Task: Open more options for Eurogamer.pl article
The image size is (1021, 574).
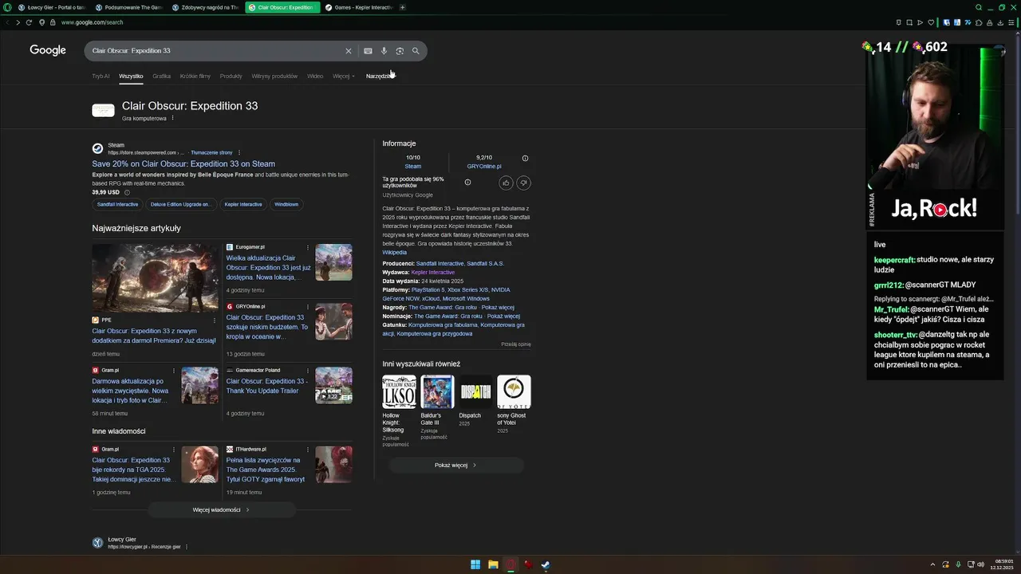Action: (x=308, y=247)
